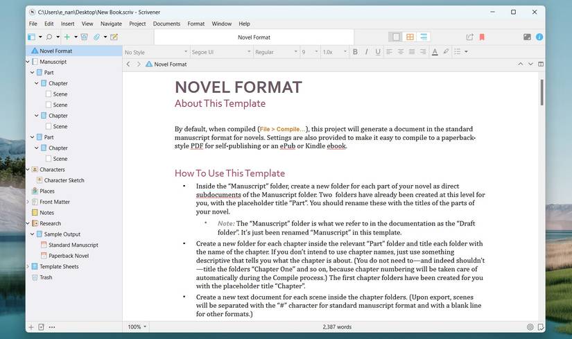The width and height of the screenshot is (572, 339).
Task: Select Standard Manuscript in the binder
Action: click(73, 245)
